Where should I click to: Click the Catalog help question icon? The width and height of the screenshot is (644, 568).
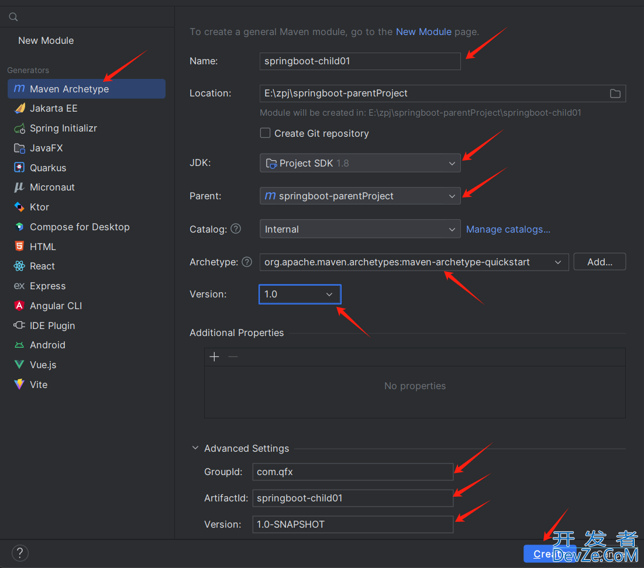(x=236, y=228)
